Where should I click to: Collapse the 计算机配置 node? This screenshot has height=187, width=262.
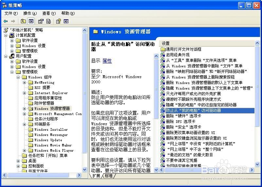tap(6, 35)
